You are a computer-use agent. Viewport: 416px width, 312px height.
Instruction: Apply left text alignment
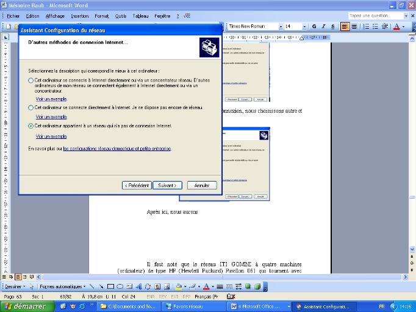pos(345,26)
